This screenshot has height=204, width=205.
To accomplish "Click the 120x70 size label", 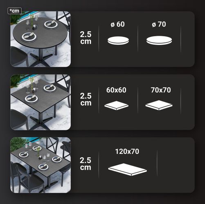I will [127, 151].
